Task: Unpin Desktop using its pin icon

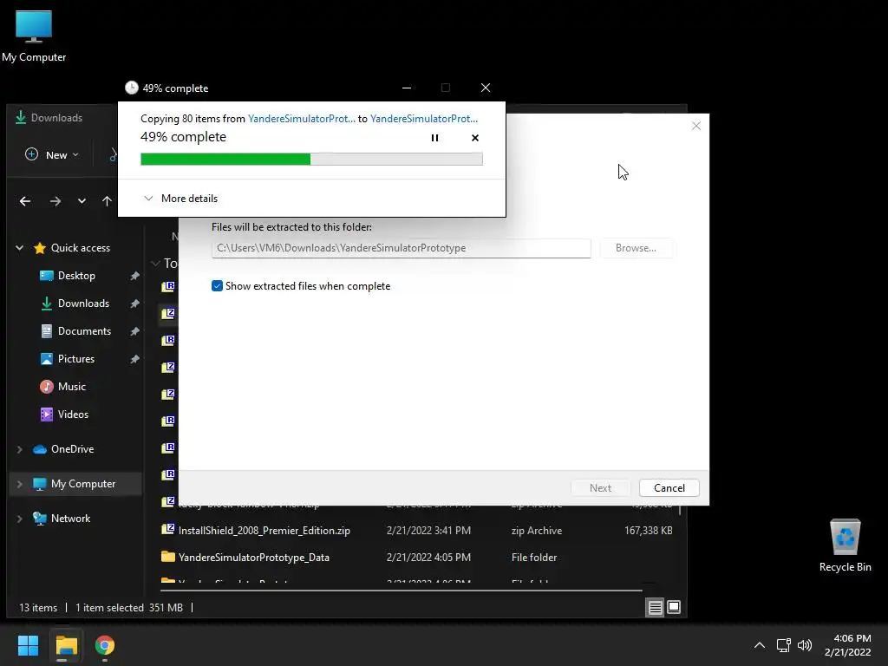Action: 134,276
